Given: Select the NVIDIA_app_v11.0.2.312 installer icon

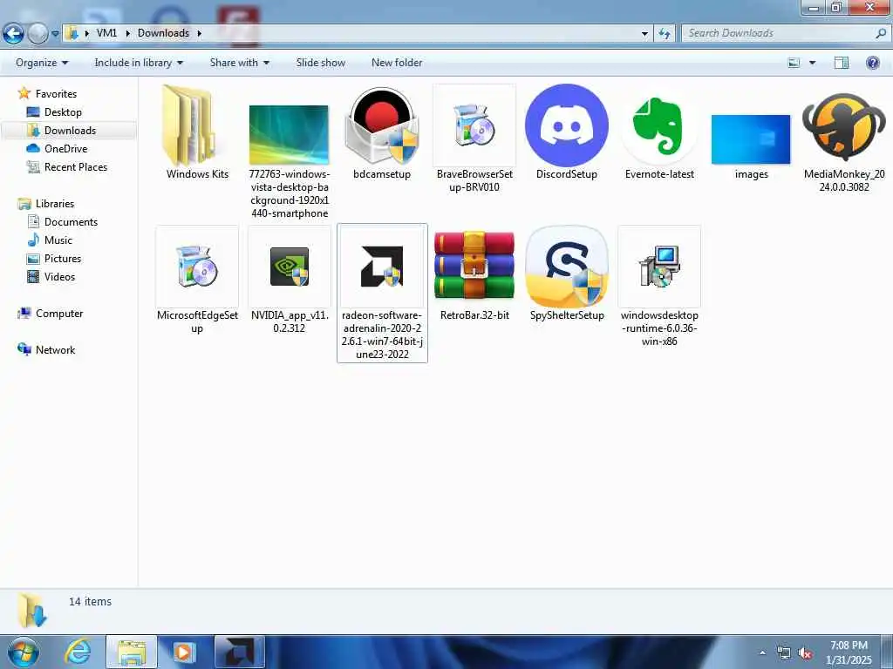Looking at the screenshot, I should pyautogui.click(x=290, y=267).
